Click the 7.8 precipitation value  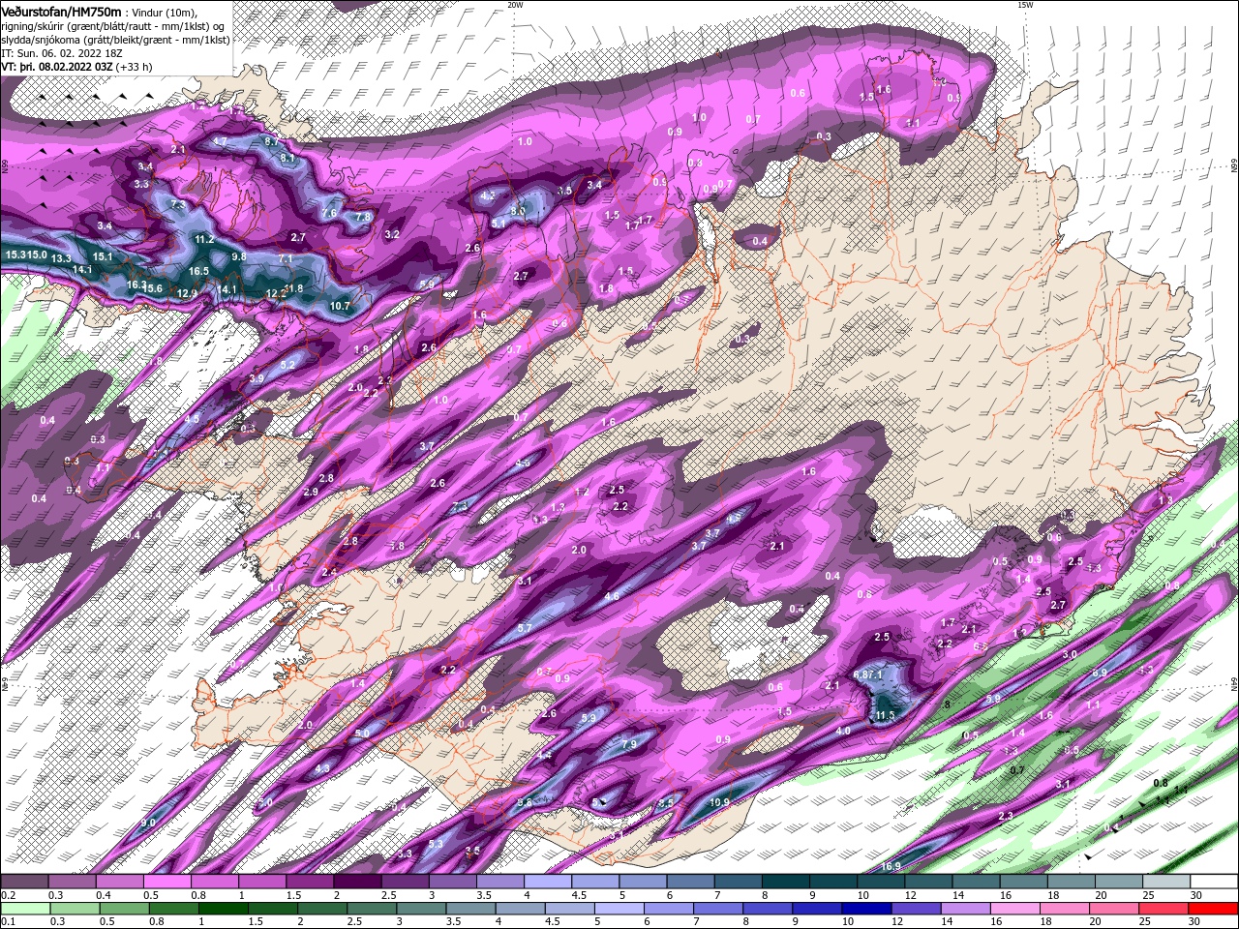tap(363, 217)
